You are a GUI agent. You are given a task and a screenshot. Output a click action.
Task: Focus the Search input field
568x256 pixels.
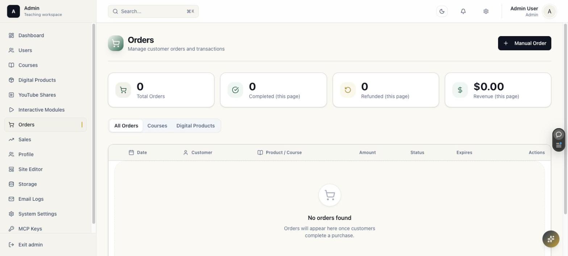(153, 11)
